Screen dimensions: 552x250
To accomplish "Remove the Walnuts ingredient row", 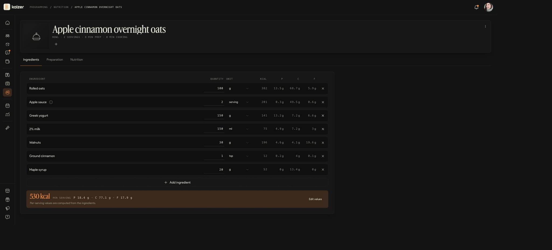I will point(323,143).
